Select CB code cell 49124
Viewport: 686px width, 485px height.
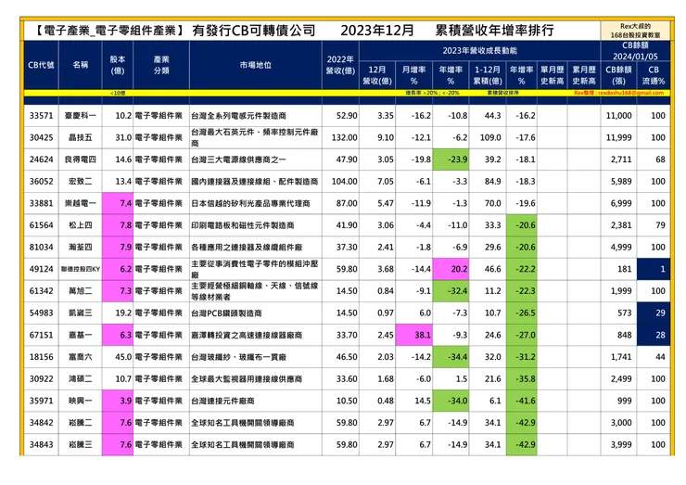[x=41, y=269]
